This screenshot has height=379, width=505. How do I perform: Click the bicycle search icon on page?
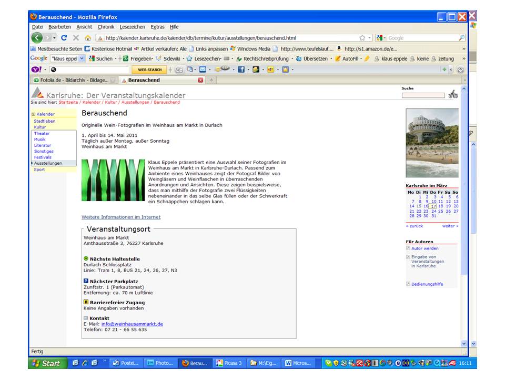453,95
